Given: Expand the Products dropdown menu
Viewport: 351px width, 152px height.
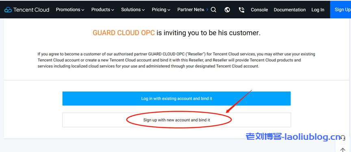Looking at the screenshot, I should [103, 10].
